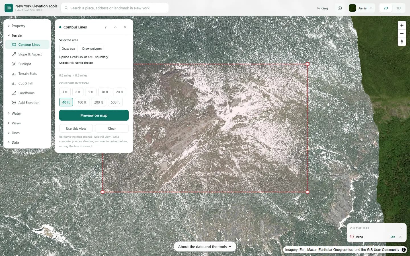Open the Slope & Aspect tool

27,54
